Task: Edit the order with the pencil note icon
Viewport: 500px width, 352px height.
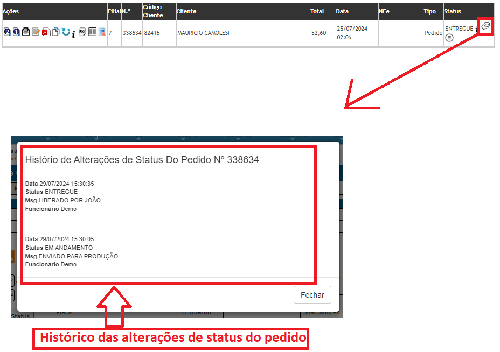Action: [36, 33]
